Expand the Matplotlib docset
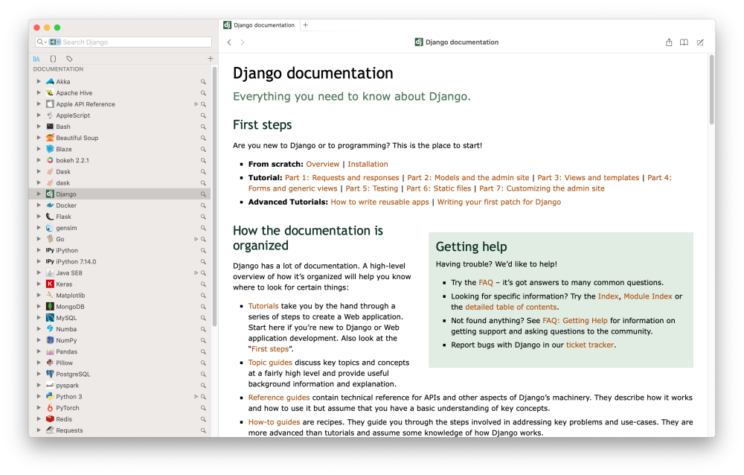 click(x=39, y=295)
